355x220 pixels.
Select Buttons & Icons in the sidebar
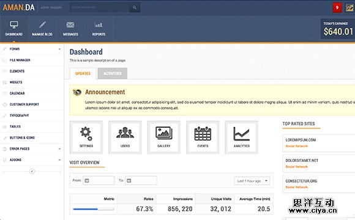tap(32, 137)
